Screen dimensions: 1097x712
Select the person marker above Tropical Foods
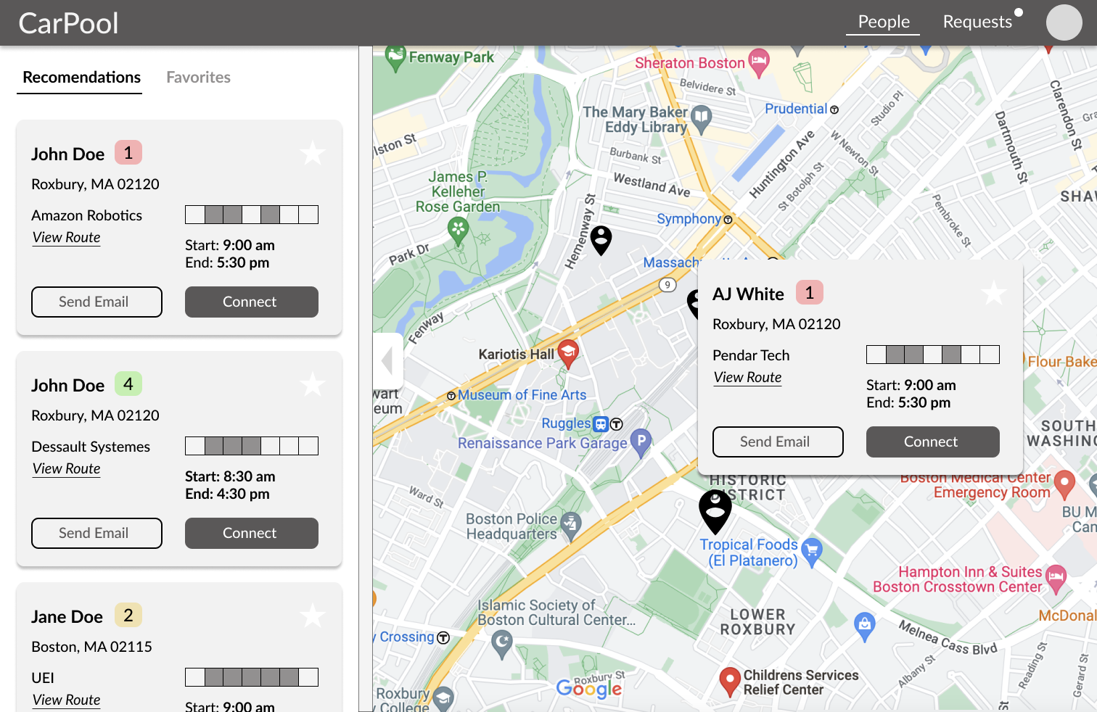(715, 511)
